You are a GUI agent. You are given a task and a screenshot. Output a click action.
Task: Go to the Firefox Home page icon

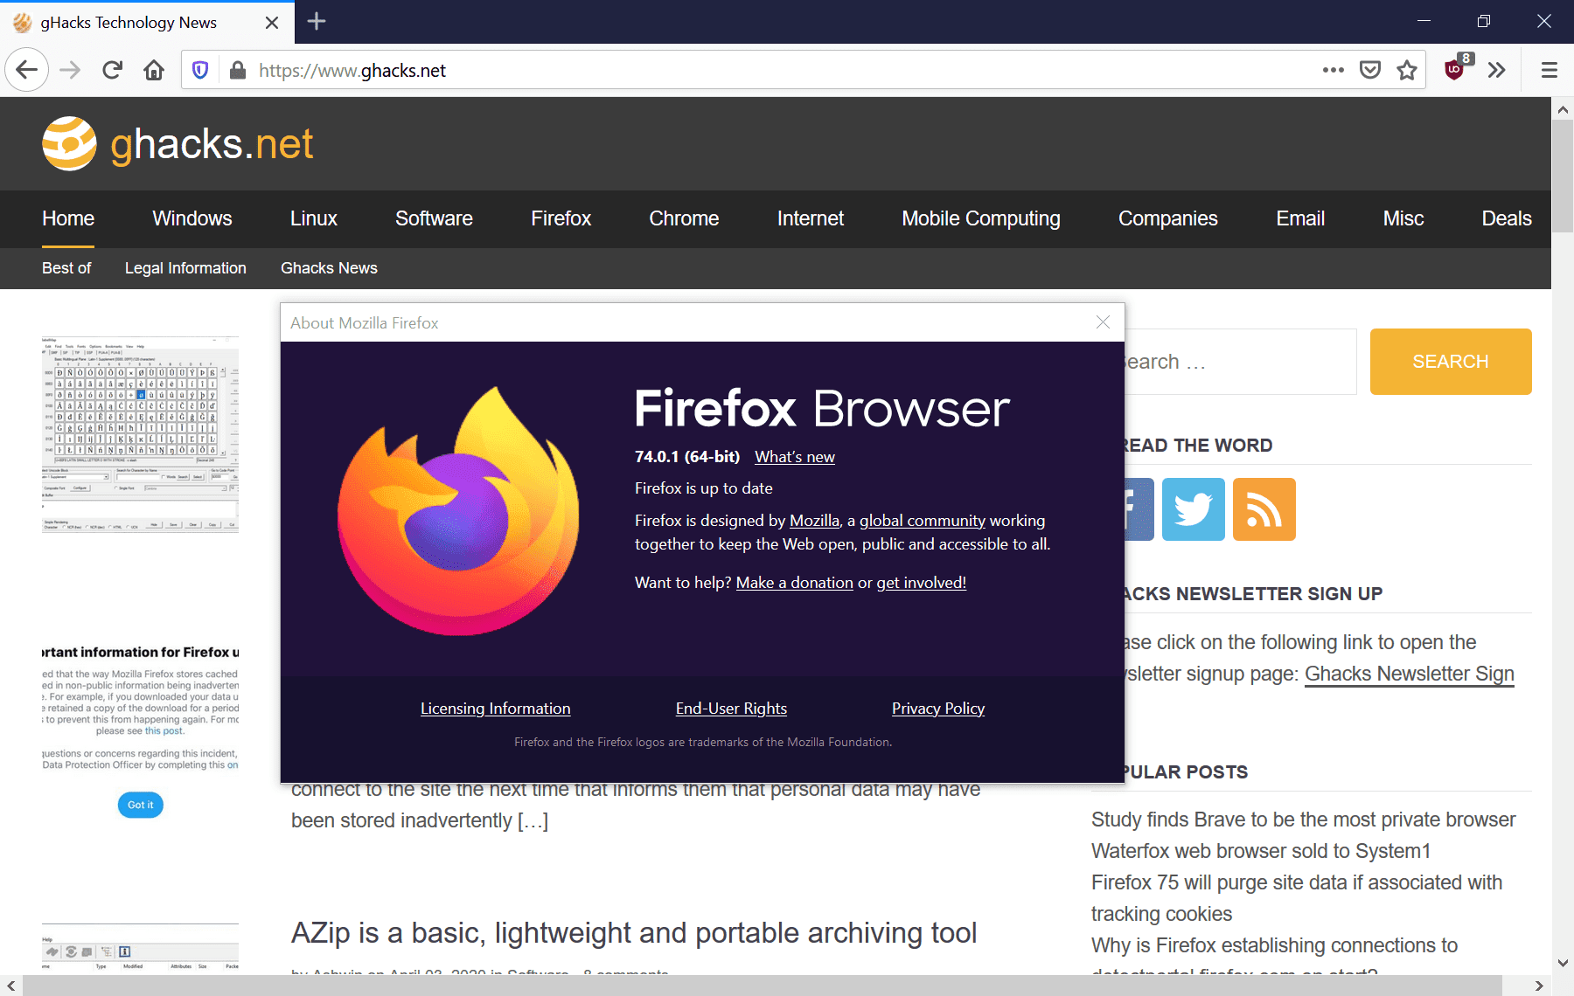(x=154, y=70)
